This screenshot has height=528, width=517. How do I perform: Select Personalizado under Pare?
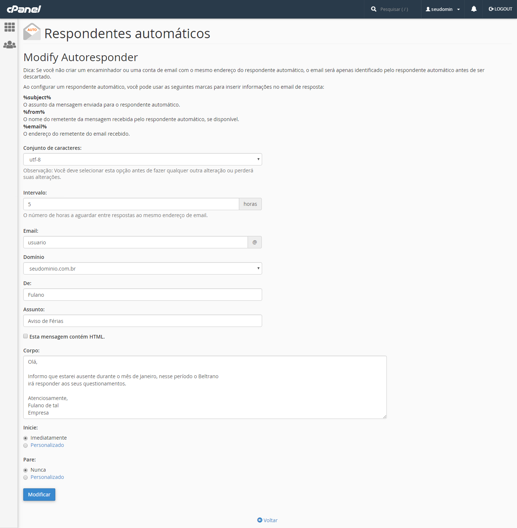coord(25,477)
